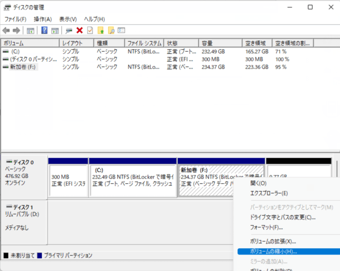Select the 新加卷 (F:) row in volume list

tap(20, 67)
